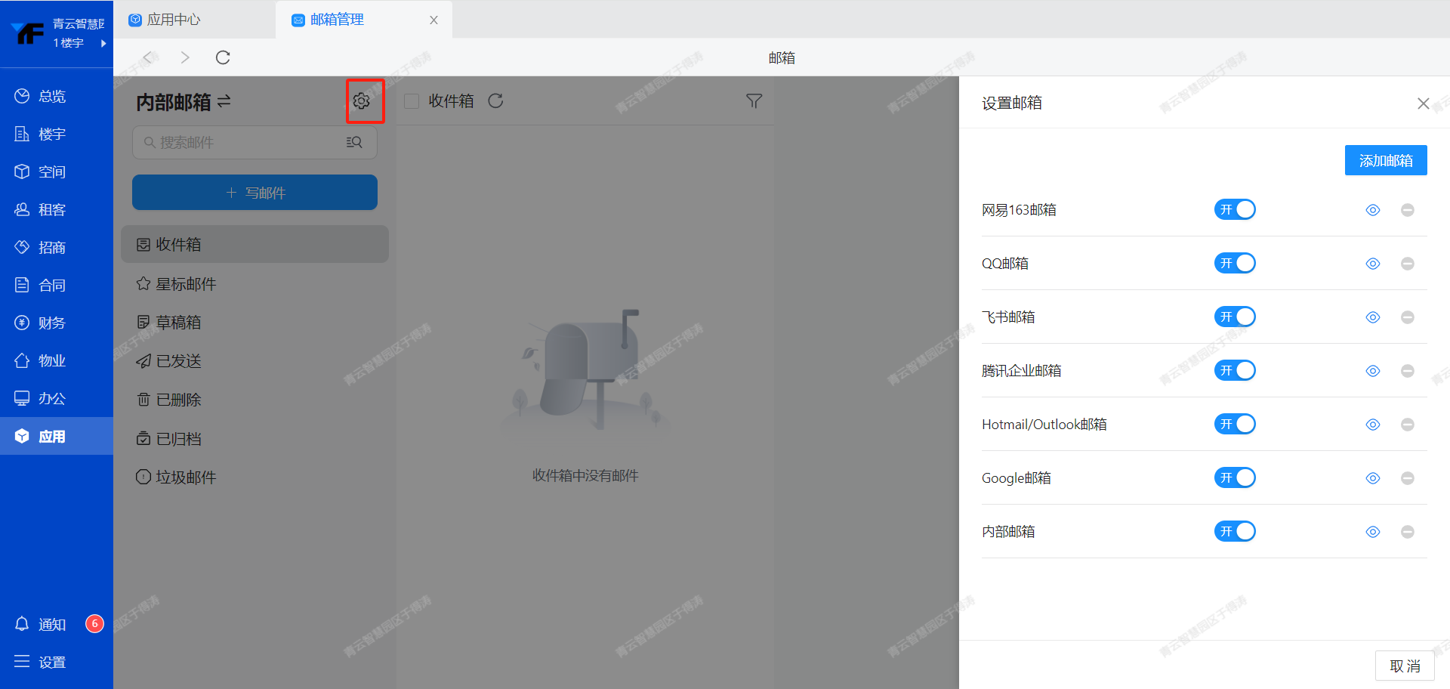
Task: Delete the Google邮箱 entry via minus icon
Action: (x=1407, y=478)
